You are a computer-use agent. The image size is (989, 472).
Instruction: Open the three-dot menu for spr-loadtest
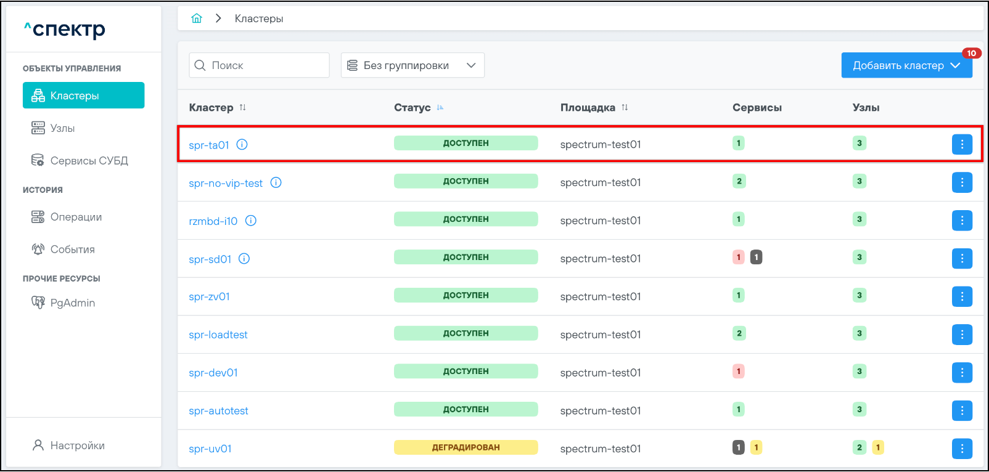pos(962,335)
